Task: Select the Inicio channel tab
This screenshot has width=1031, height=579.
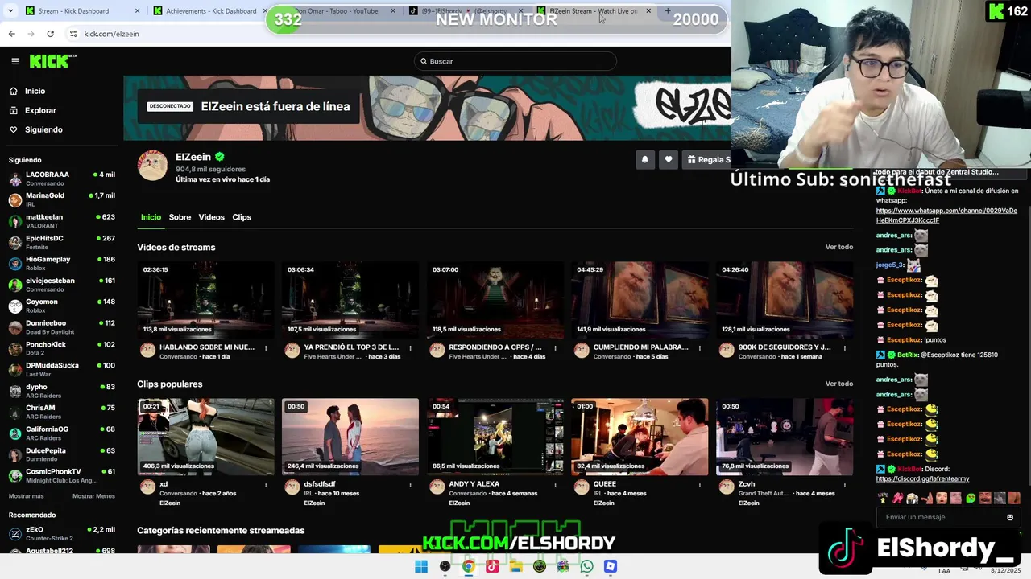Action: pos(151,217)
